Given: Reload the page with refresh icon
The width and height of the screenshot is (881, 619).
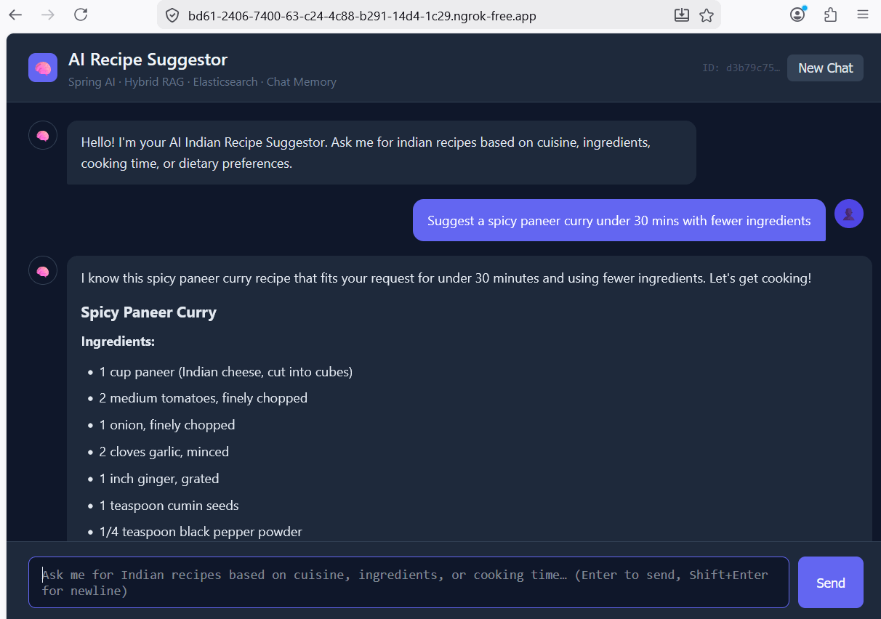Looking at the screenshot, I should [x=81, y=15].
